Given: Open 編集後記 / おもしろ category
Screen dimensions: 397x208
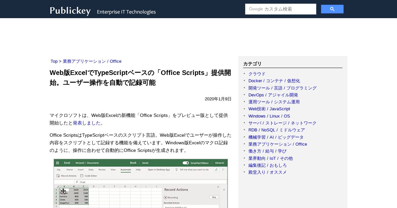Looking at the screenshot, I should pos(268,165).
